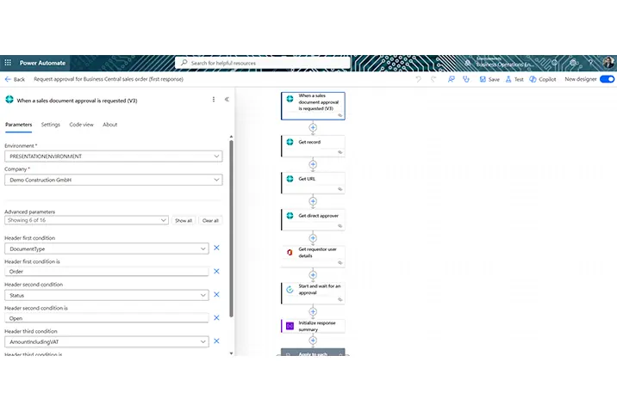The height and width of the screenshot is (411, 617).
Task: Click the Office 365 icon on requestor details
Action: 290,253
